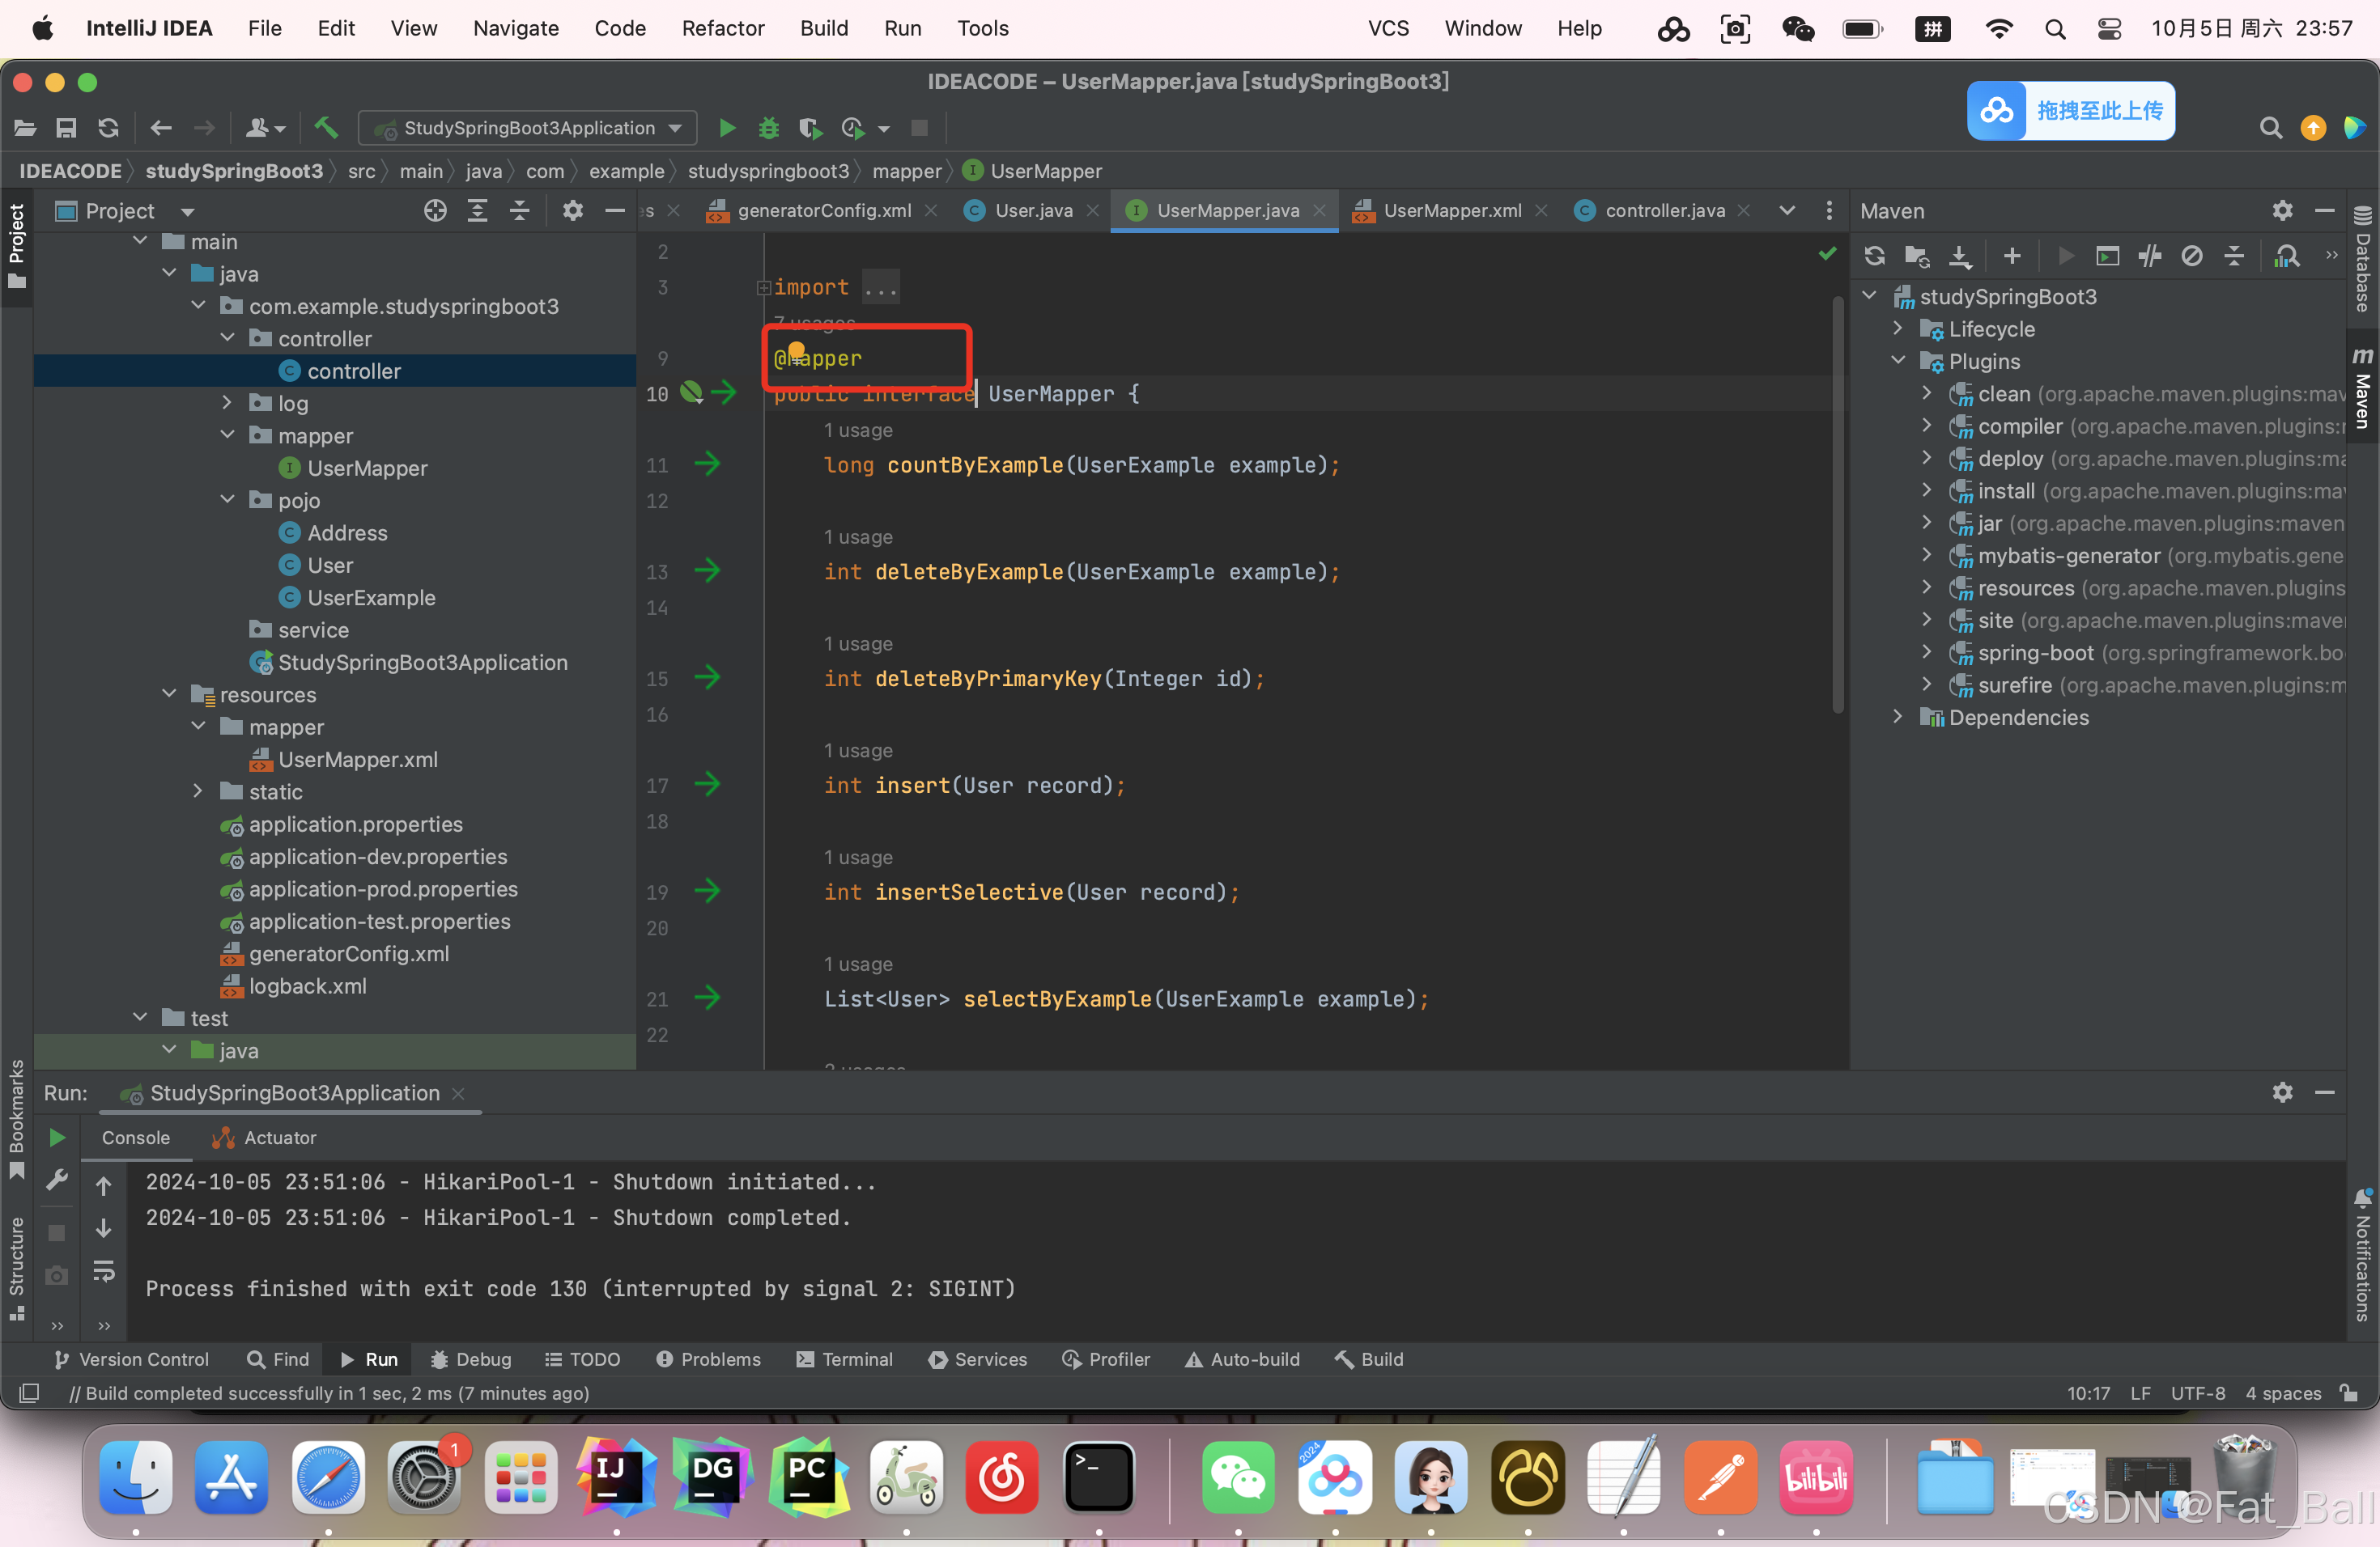Collapse the Plugins node in Maven panel
This screenshot has height=1547, width=2380.
pos(1897,361)
